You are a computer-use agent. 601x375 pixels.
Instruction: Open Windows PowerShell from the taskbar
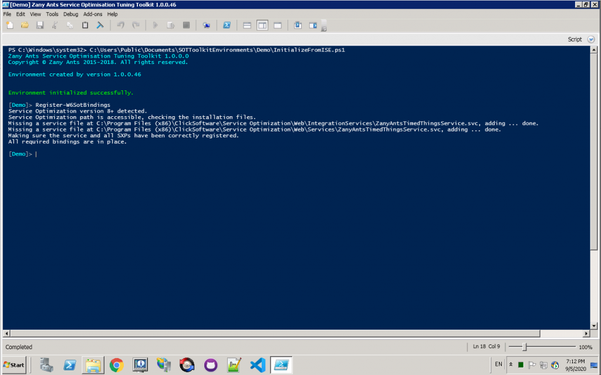pos(69,364)
